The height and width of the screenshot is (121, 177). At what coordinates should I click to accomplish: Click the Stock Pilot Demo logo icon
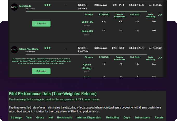pyautogui.click(x=14, y=50)
